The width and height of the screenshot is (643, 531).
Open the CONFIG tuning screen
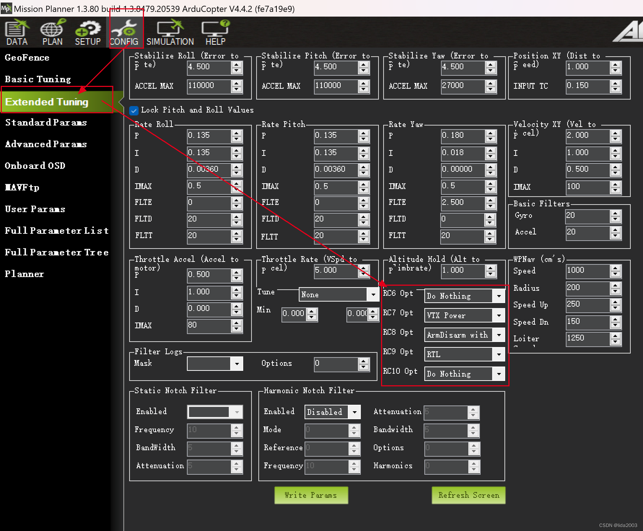click(x=124, y=32)
